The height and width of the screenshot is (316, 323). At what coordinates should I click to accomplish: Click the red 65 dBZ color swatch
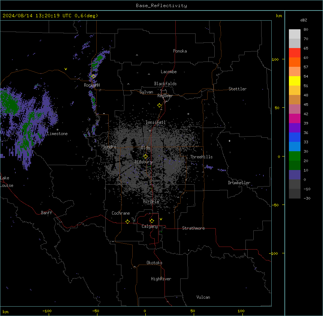[x=295, y=53]
